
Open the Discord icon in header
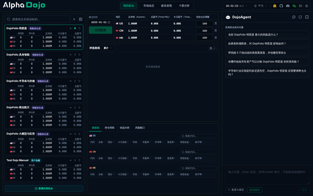[288, 6]
